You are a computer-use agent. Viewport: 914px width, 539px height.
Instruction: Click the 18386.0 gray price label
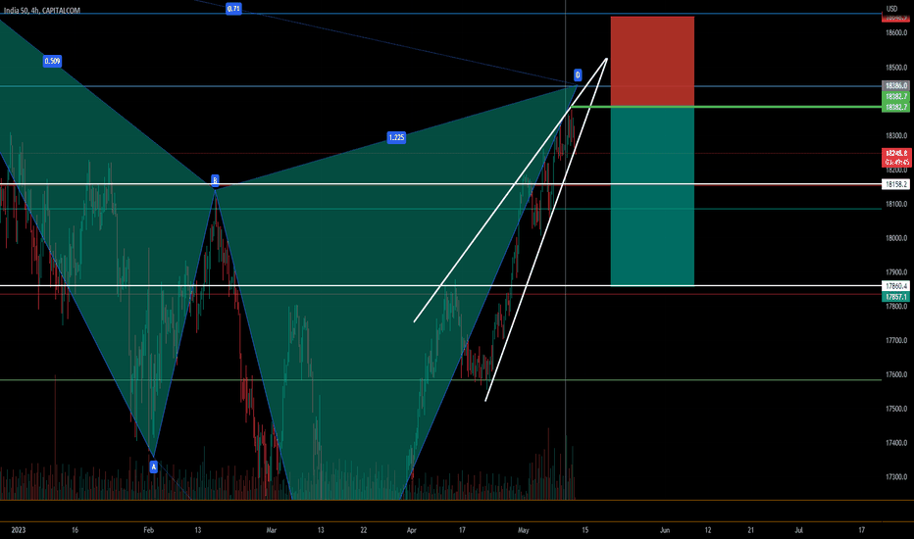click(x=896, y=85)
